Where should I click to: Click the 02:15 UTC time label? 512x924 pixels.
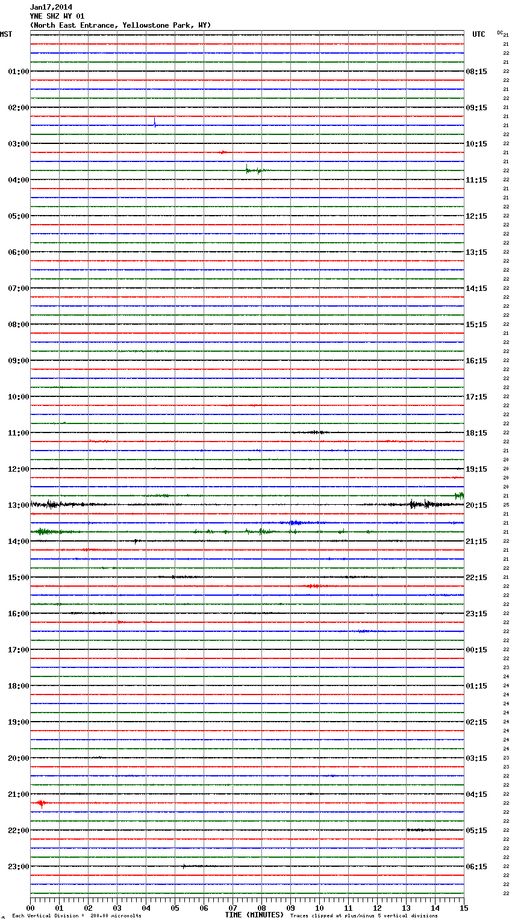[476, 722]
